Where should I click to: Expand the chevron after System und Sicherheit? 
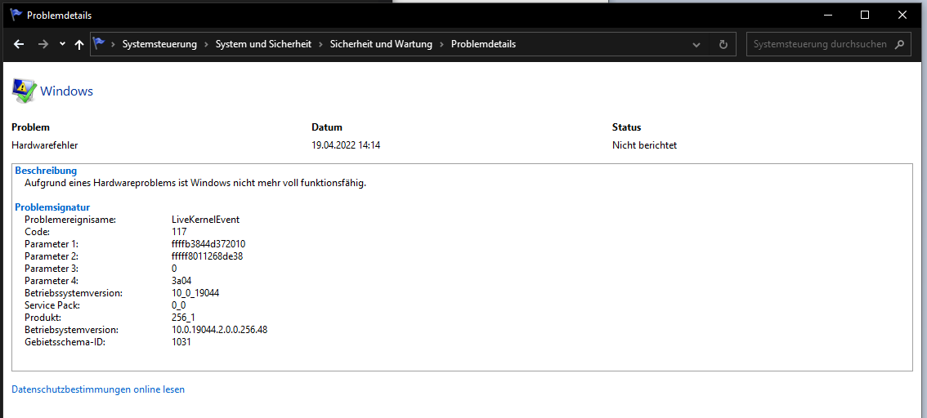pyautogui.click(x=321, y=44)
